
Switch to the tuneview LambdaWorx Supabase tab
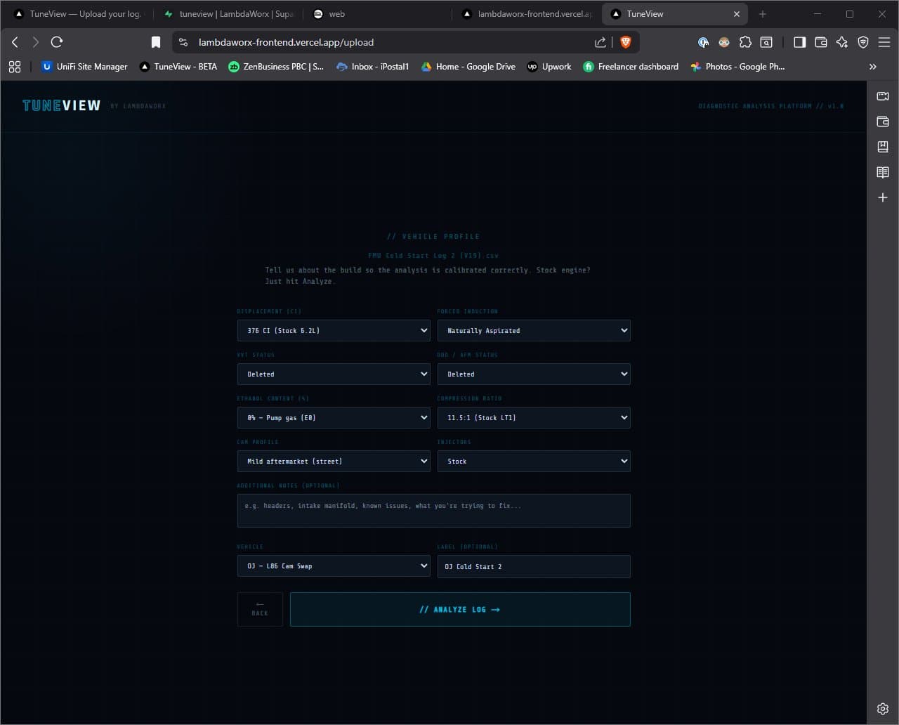click(x=228, y=14)
